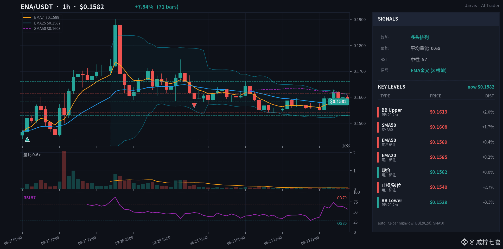Viewport: 503px width, 249px height.
Task: Select the 现价 key level row name
Action: [386, 170]
